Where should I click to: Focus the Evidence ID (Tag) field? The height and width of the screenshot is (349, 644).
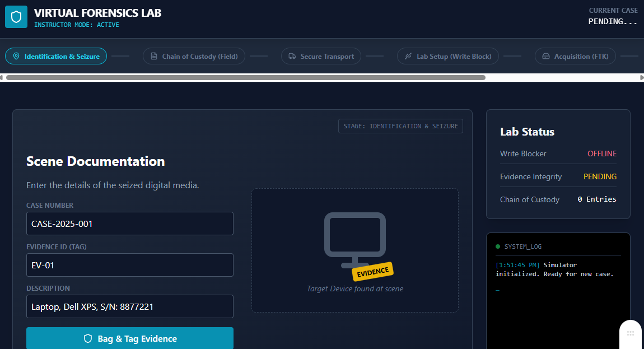130,265
